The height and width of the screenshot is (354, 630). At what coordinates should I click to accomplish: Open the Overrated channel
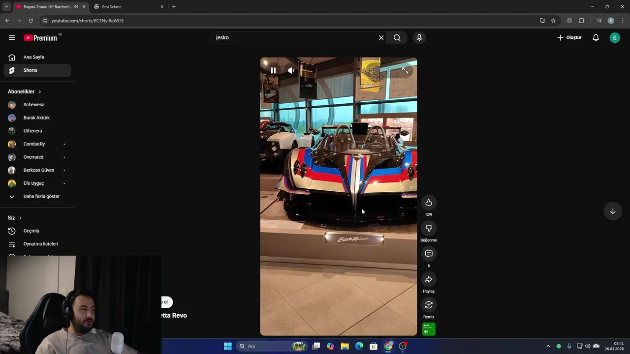point(37,157)
